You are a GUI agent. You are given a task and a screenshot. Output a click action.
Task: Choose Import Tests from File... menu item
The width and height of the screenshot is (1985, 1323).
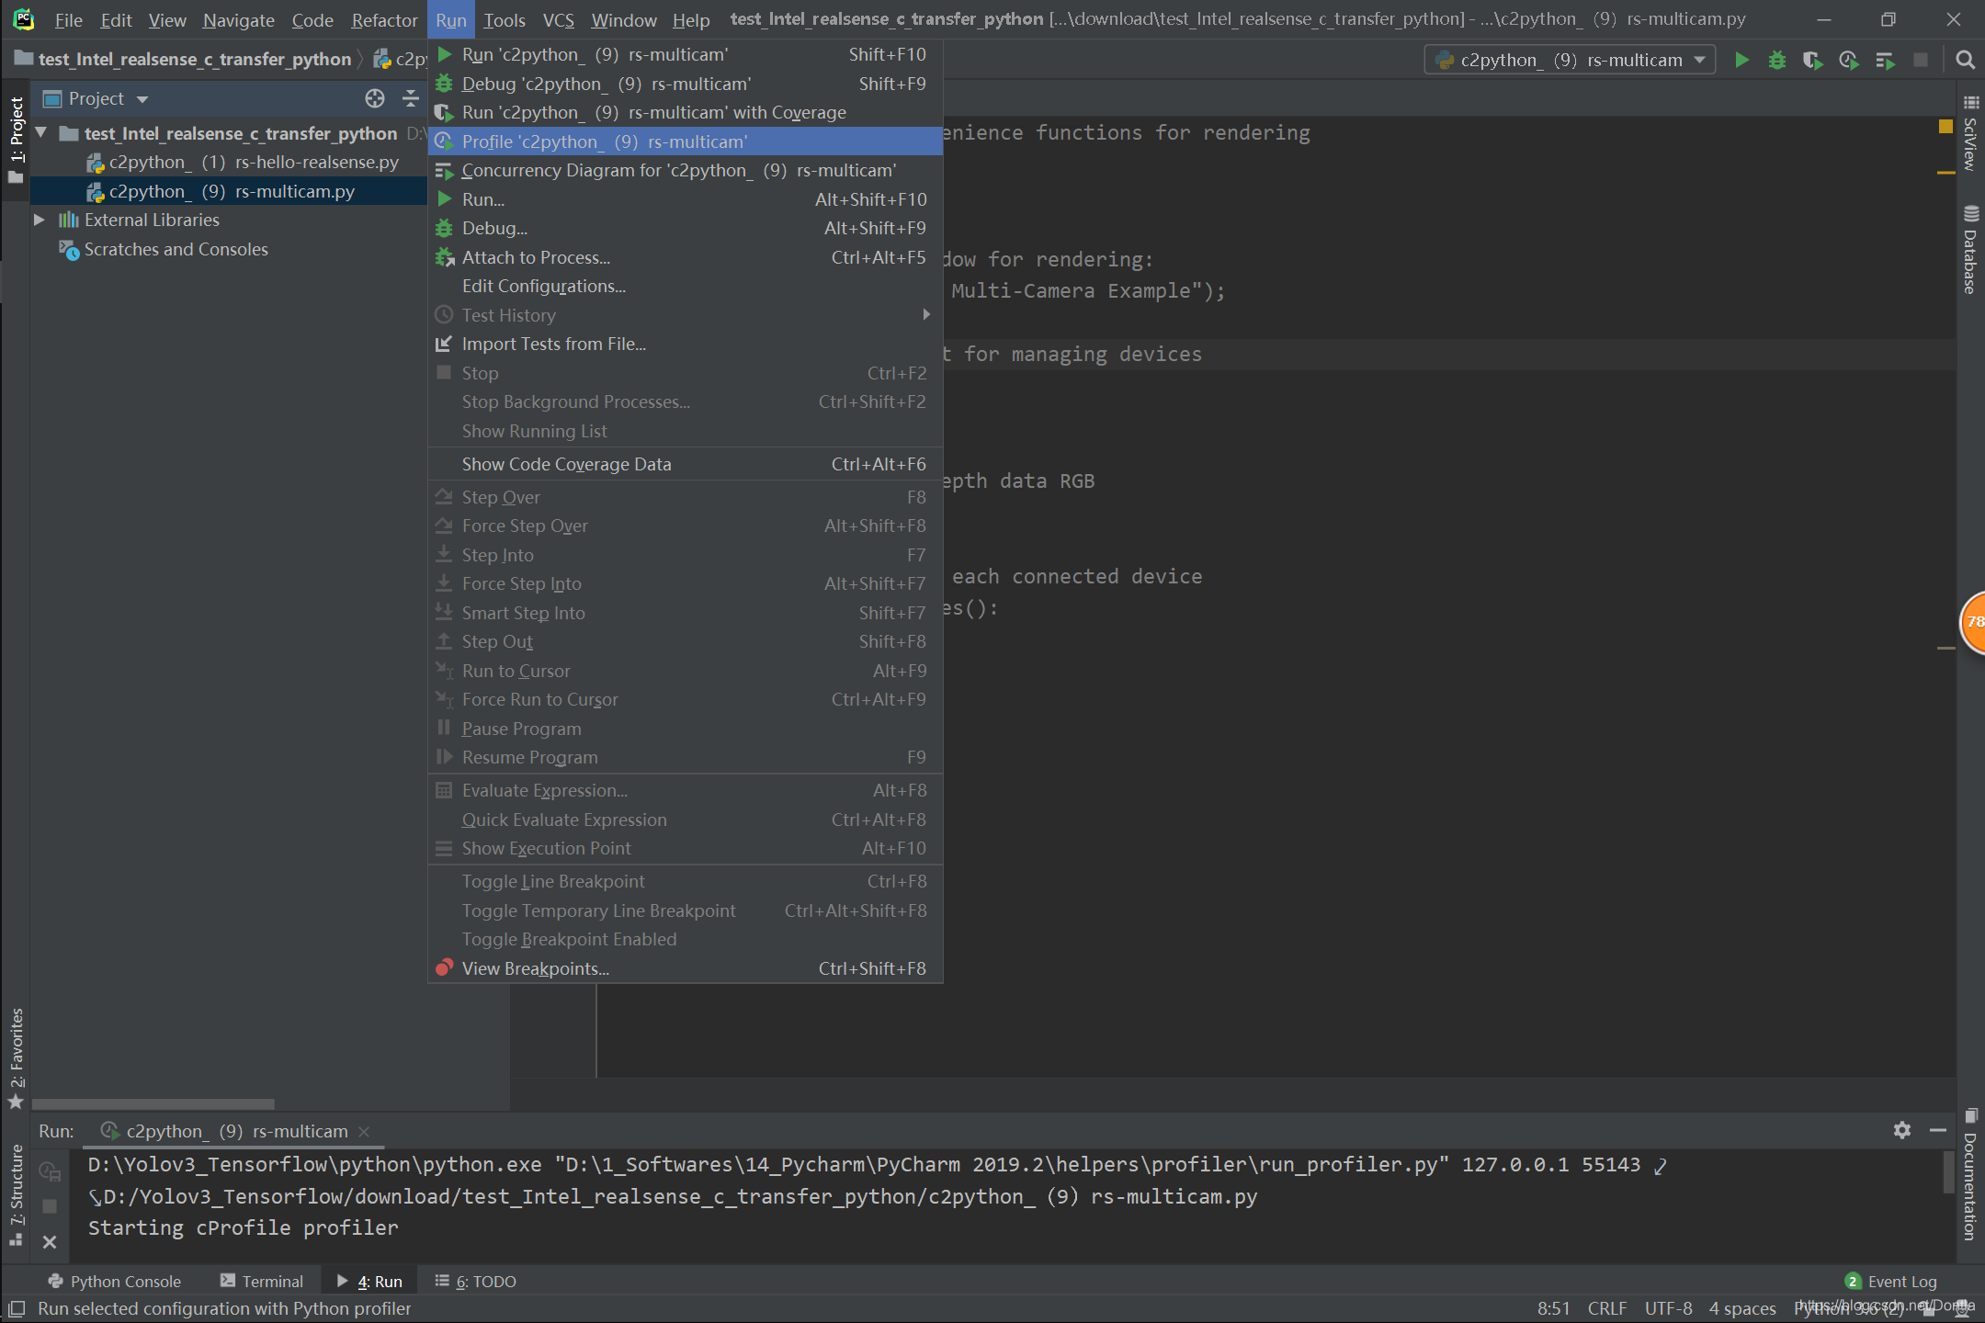pyautogui.click(x=686, y=344)
